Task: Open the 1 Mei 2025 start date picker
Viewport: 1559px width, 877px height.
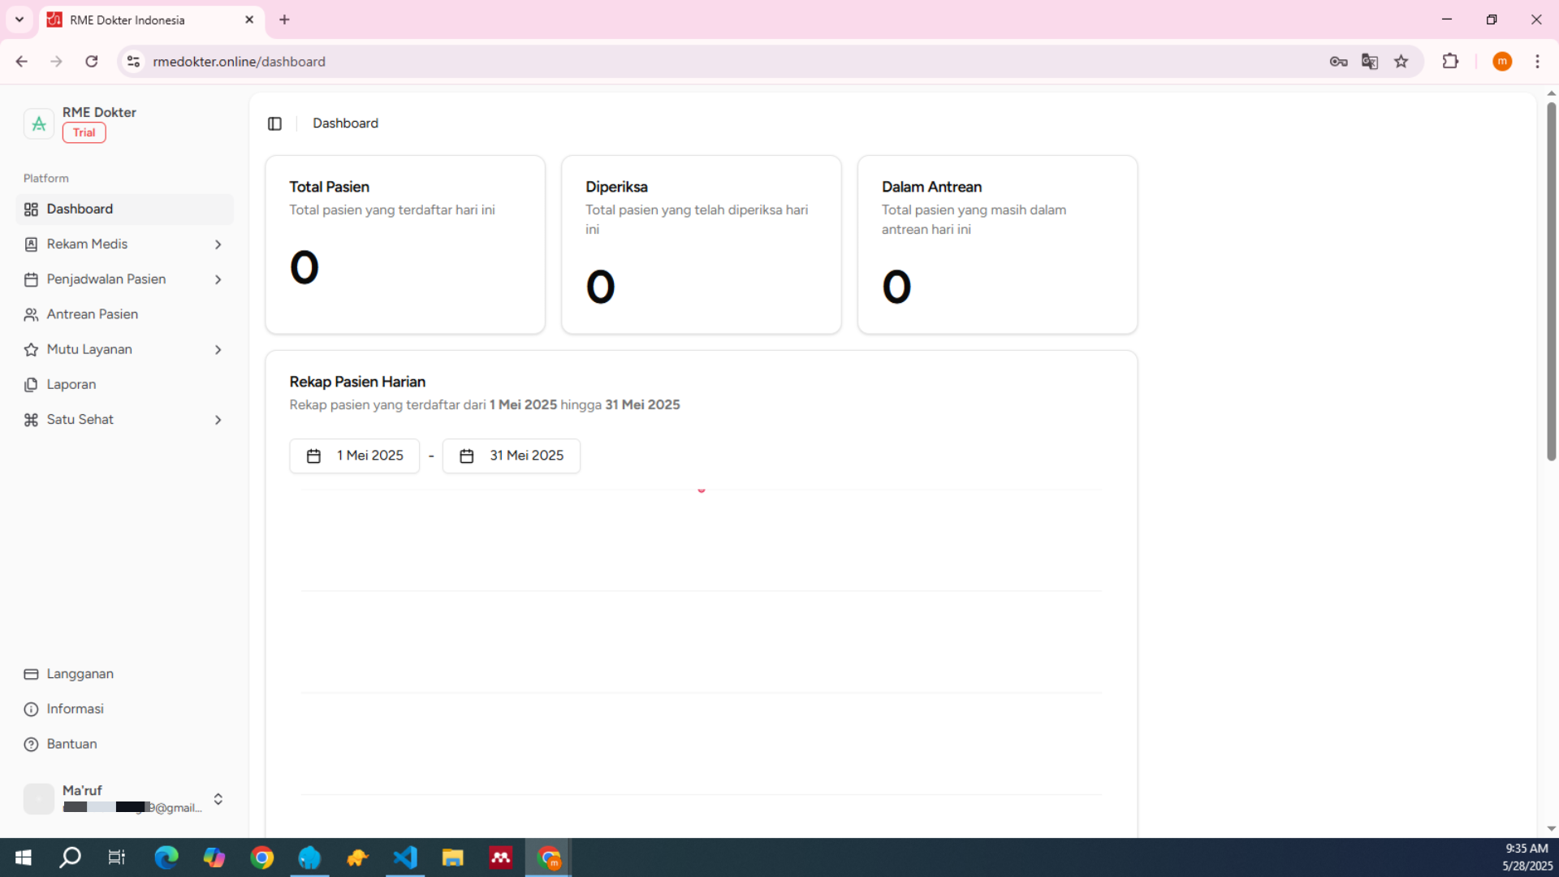Action: (355, 456)
